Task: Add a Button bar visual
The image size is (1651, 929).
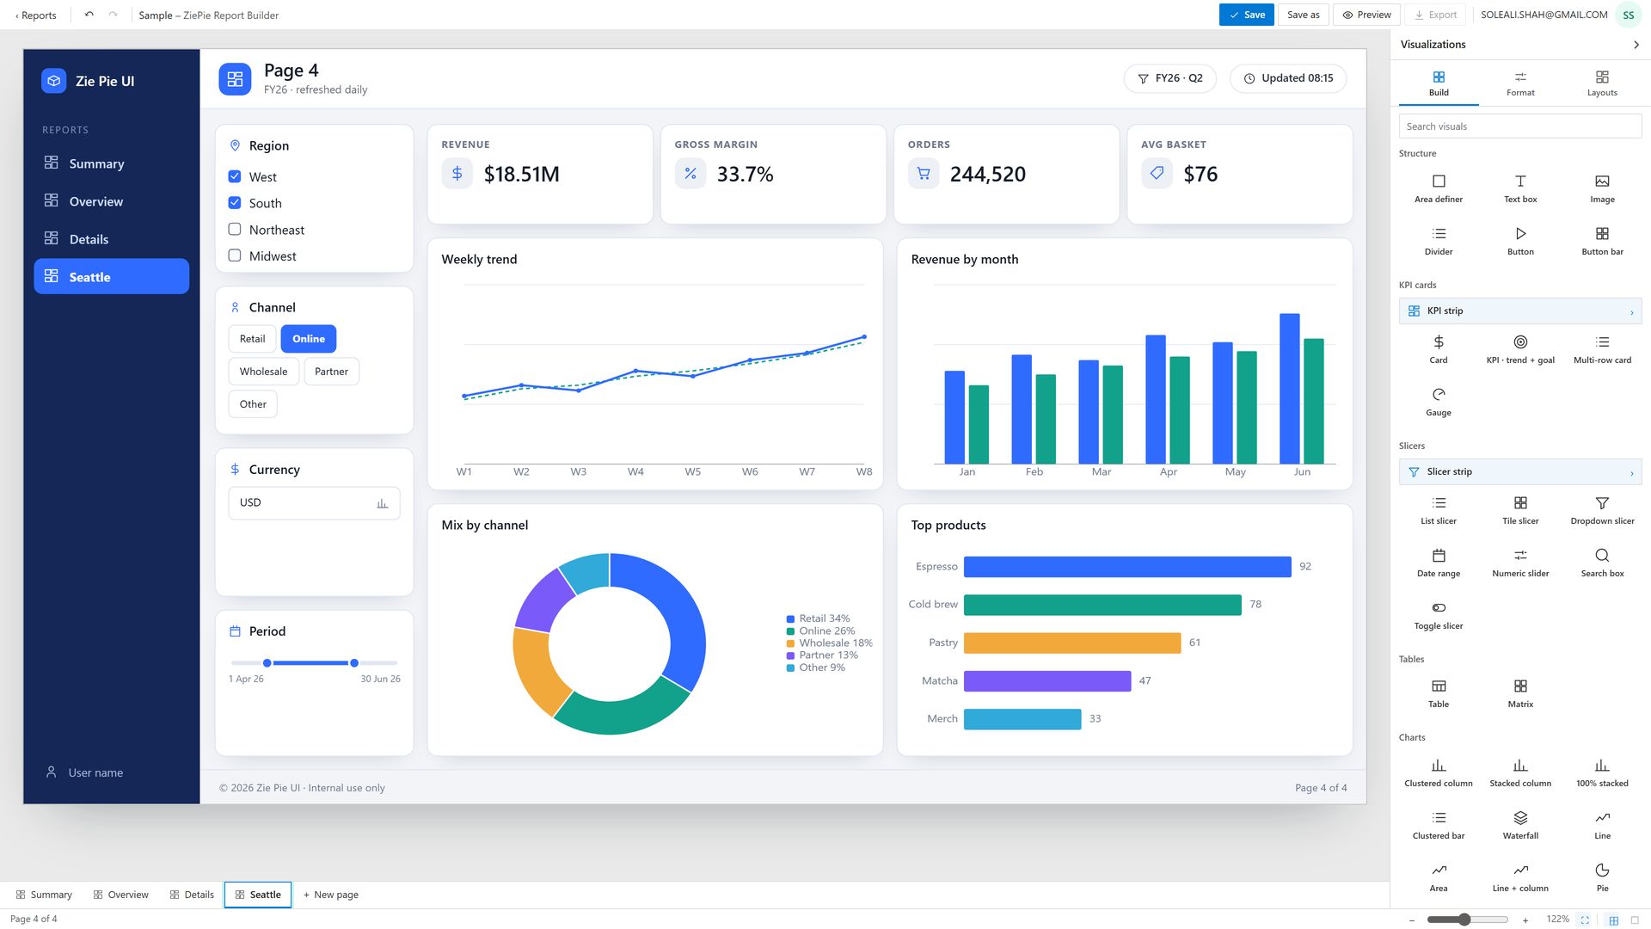Action: (1601, 241)
